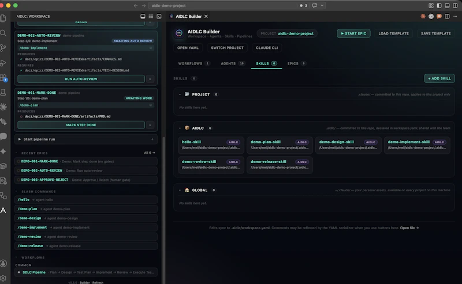Click workspace header terminal icon

point(159,17)
